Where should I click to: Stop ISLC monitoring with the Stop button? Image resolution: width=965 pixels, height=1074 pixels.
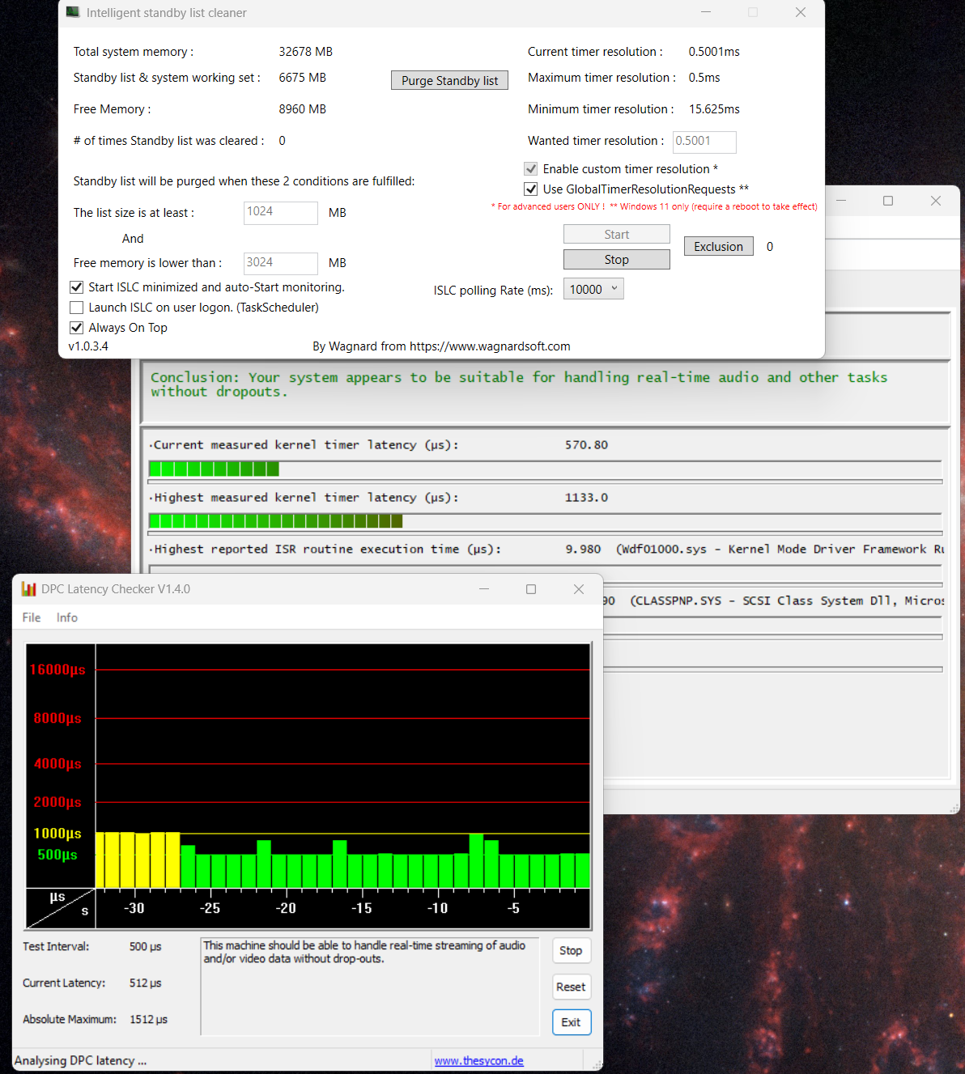[x=616, y=259]
